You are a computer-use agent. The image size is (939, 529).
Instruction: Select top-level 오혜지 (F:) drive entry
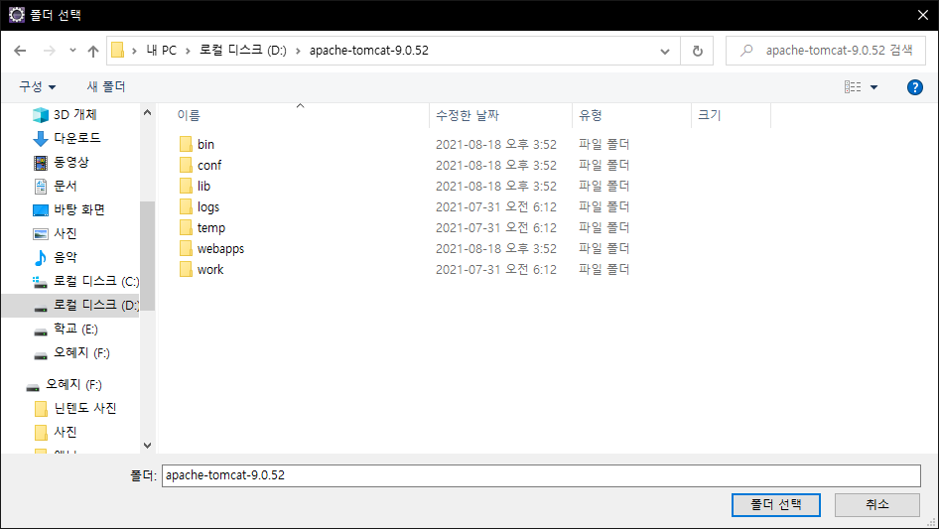73,384
